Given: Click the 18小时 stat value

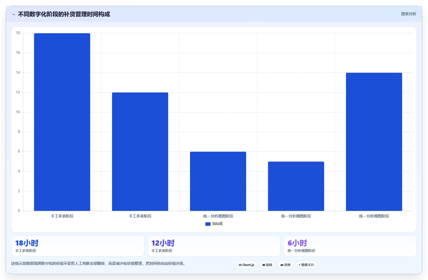Looking at the screenshot, I should (x=27, y=243).
